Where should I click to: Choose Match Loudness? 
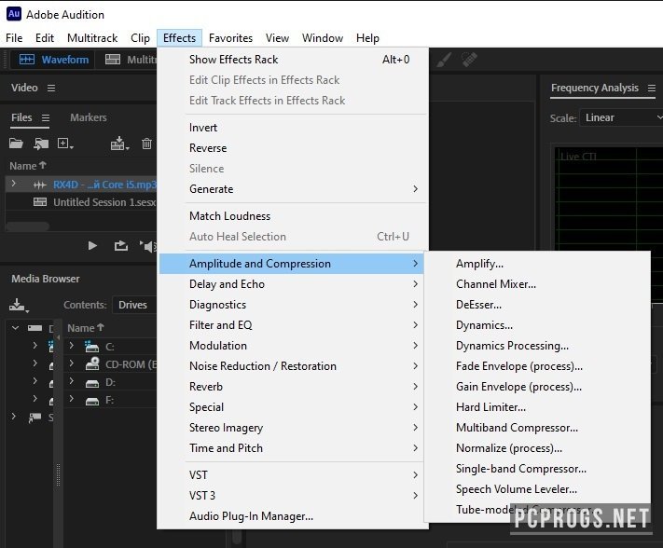pyautogui.click(x=294, y=216)
